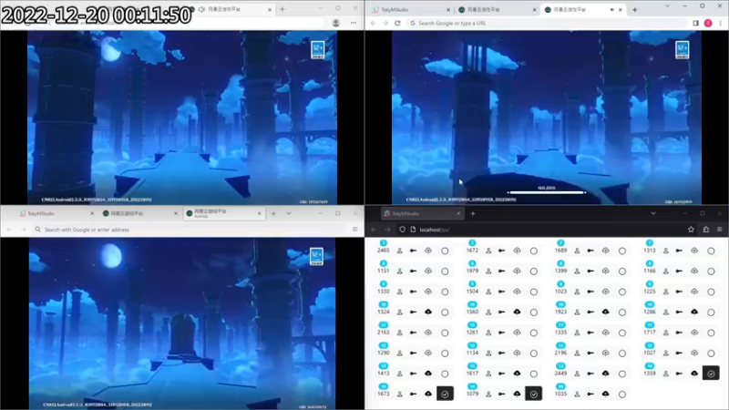Open new tab in localhost browser window
The height and width of the screenshot is (410, 729).
tap(473, 213)
